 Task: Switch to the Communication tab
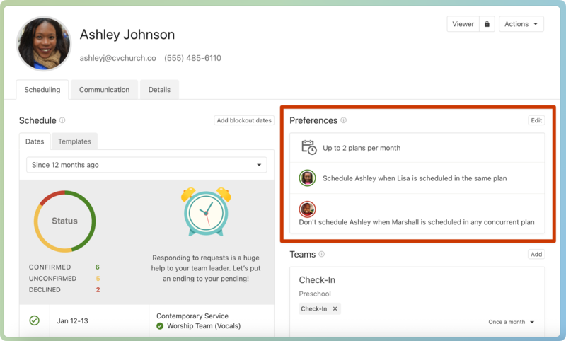(104, 90)
